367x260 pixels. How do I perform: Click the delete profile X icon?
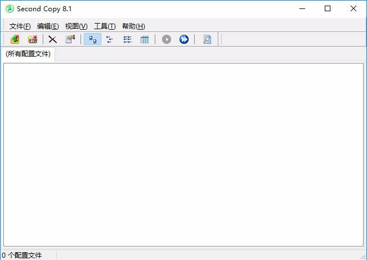[53, 39]
